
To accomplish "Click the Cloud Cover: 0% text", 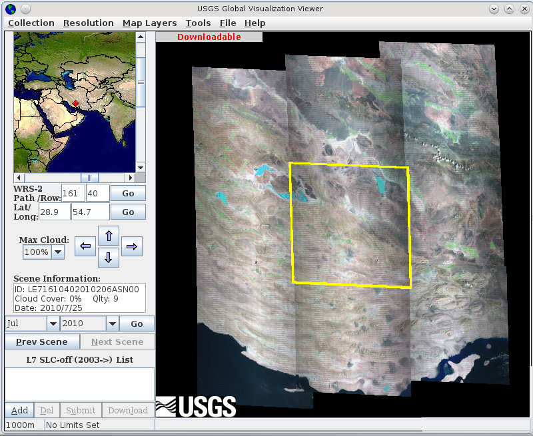I will coord(48,299).
